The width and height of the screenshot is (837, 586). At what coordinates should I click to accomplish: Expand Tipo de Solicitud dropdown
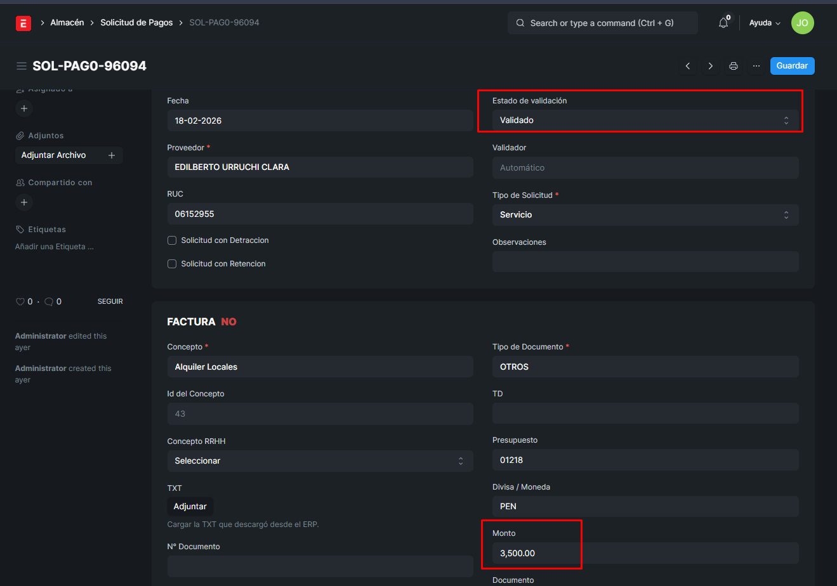[x=645, y=215]
